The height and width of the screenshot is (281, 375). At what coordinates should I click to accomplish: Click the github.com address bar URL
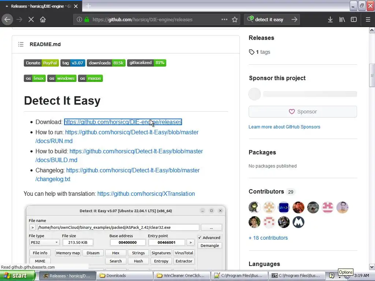tap(142, 20)
